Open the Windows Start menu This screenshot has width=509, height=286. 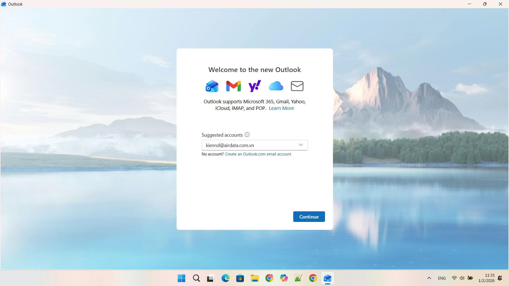coord(182,278)
